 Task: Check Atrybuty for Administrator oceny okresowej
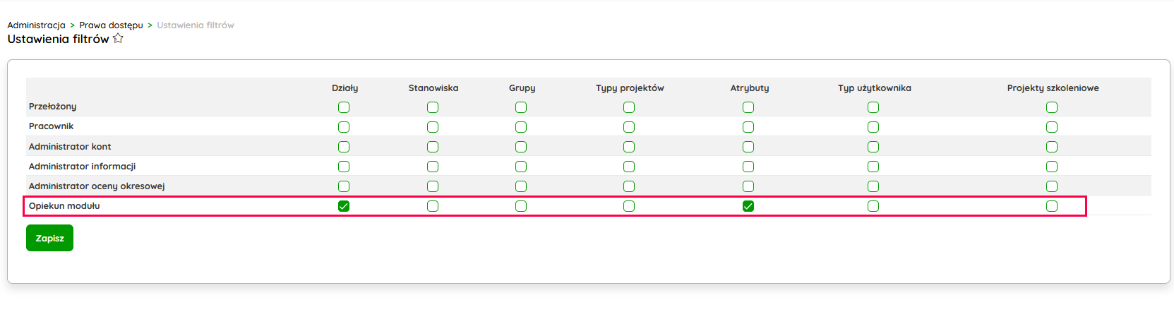tap(748, 186)
